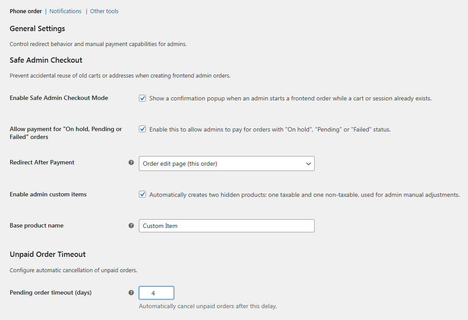Click the "Enable Safe Admin Checkout Mode" row label
The height and width of the screenshot is (320, 468).
point(59,98)
